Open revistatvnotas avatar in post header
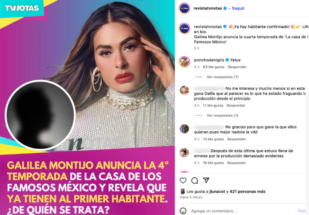 (x=184, y=8)
